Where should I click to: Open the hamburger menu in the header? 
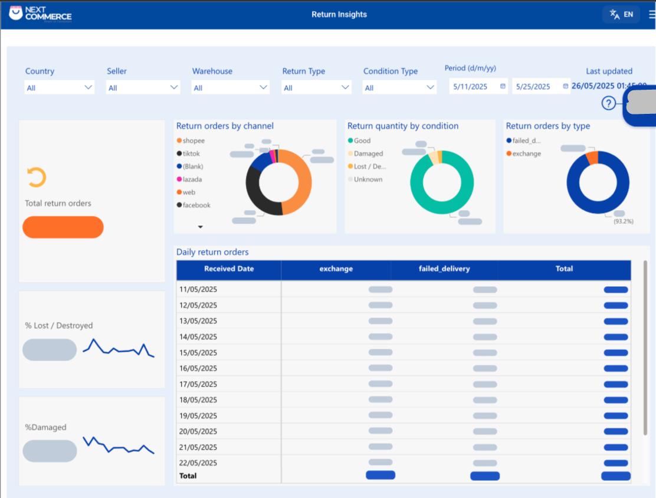(651, 15)
